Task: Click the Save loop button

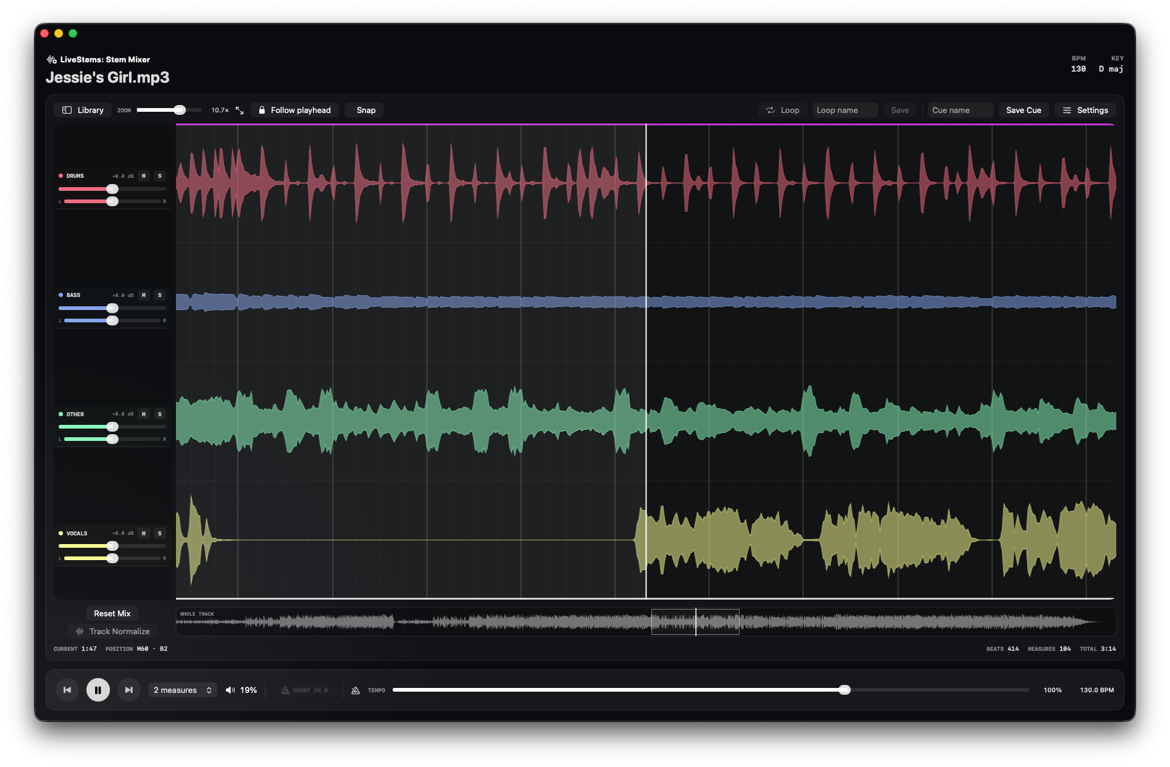Action: click(900, 110)
